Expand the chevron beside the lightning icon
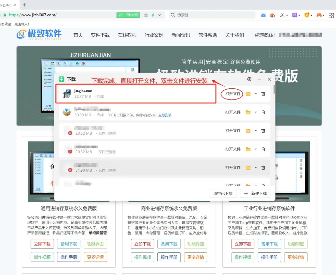Screen dimensions: 336x275 point(159,15)
